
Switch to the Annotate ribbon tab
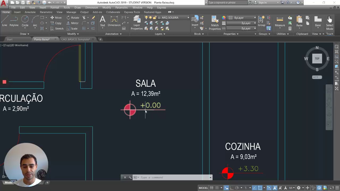point(30,12)
